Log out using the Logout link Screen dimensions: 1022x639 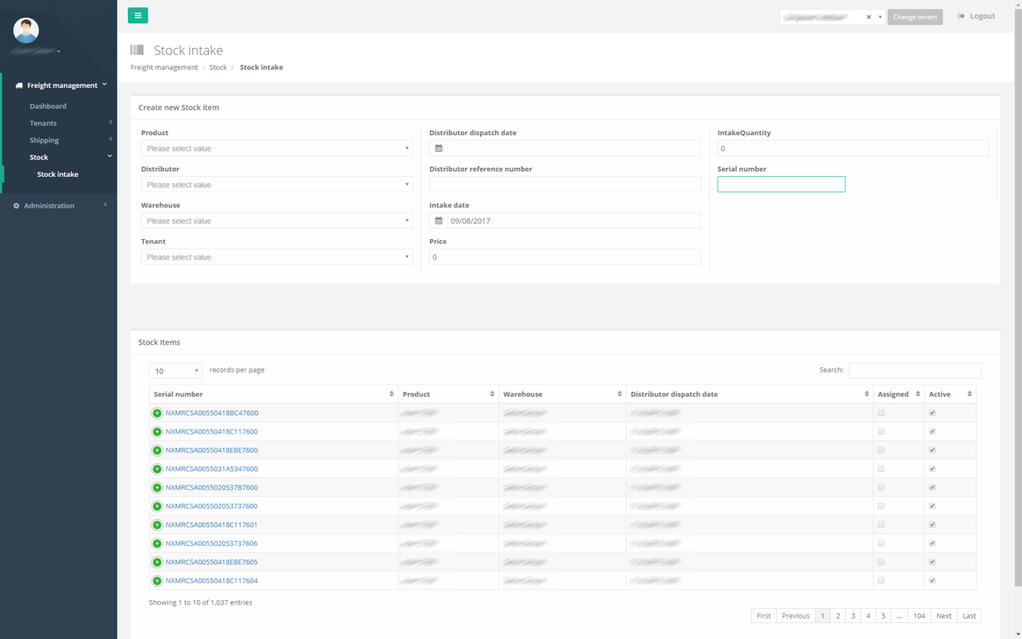(x=977, y=16)
